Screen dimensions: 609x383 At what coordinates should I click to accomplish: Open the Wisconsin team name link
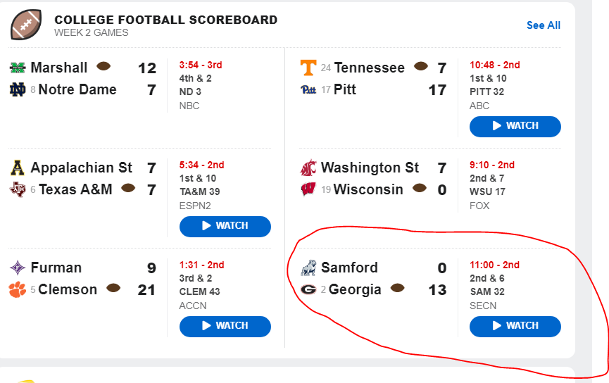[x=368, y=189]
